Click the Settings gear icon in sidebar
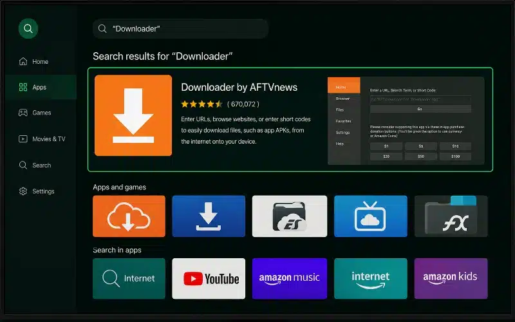This screenshot has height=322, width=515. 23,191
